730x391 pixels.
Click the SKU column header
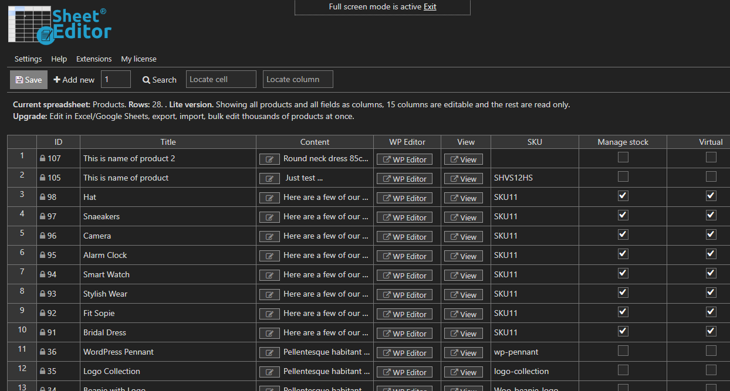pyautogui.click(x=535, y=142)
